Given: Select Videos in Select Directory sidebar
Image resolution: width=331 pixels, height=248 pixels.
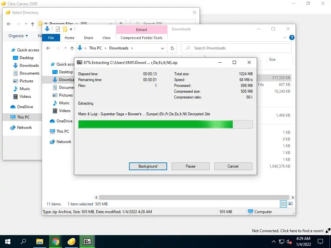Looking at the screenshot, I should coord(22,97).
